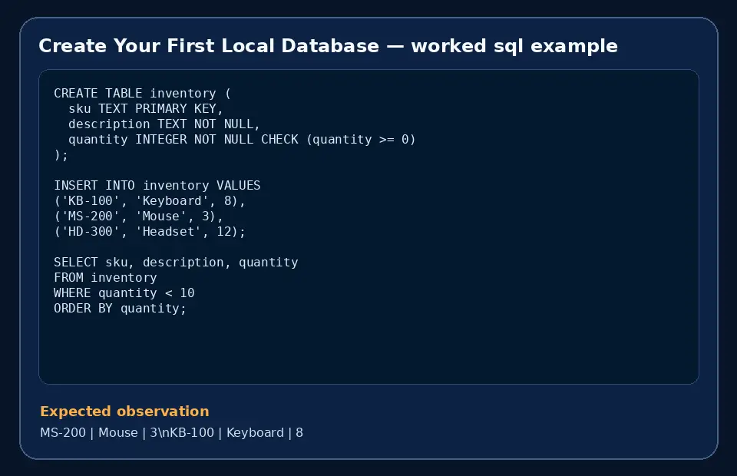Click the row ('HD-300', 'Headset', 12);
Screen dimensions: 737x476
(150, 231)
